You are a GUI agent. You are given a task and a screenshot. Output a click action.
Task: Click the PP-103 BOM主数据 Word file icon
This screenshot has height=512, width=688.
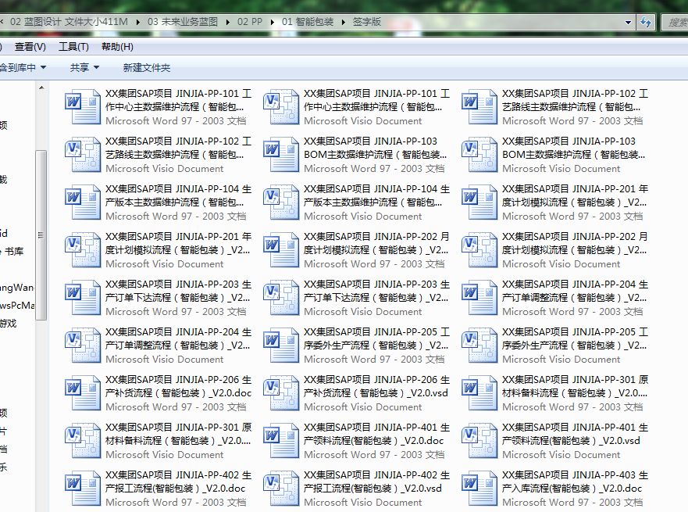point(281,155)
